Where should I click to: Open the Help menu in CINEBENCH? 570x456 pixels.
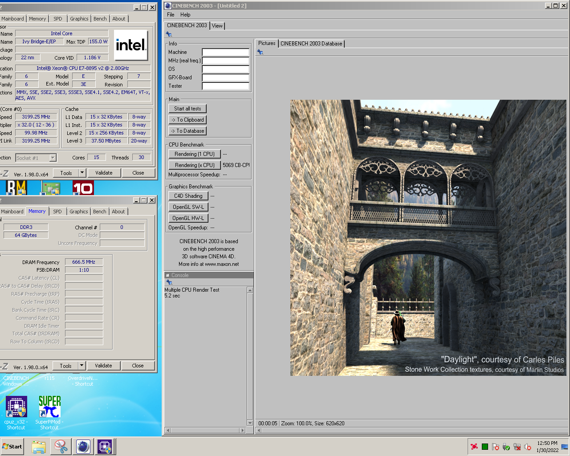(x=185, y=15)
